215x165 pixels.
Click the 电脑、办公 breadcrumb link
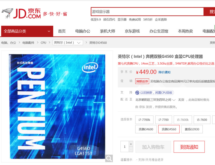coord(9,43)
